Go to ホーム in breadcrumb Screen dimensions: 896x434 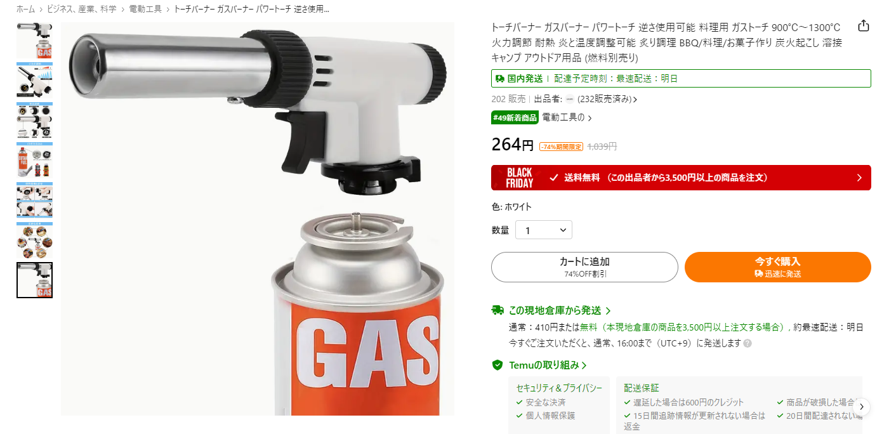point(25,9)
